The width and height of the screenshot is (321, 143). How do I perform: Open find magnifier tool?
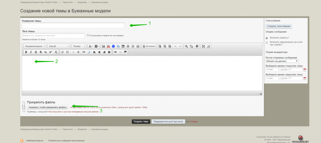click(x=186, y=46)
